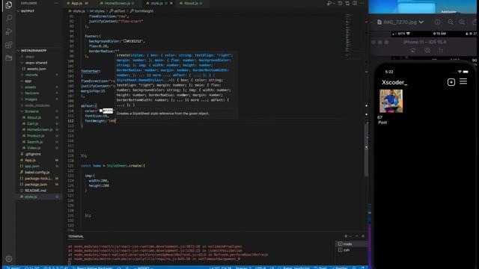Close the terminal panel
This screenshot has width=479, height=269.
click(363, 236)
